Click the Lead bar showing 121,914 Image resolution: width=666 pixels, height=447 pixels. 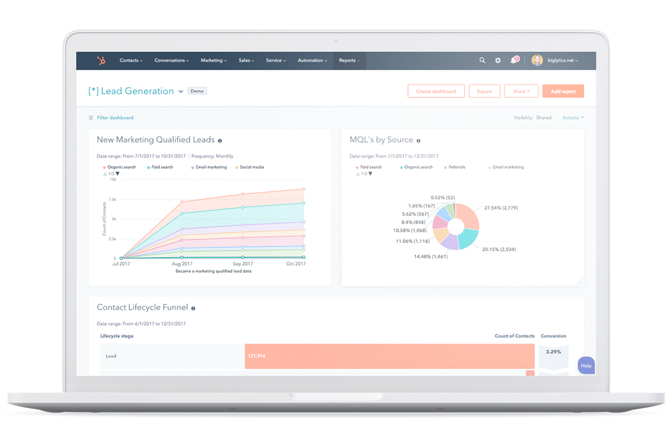point(389,356)
